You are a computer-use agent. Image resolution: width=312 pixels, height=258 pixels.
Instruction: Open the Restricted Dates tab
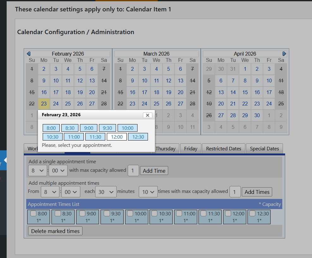223,148
